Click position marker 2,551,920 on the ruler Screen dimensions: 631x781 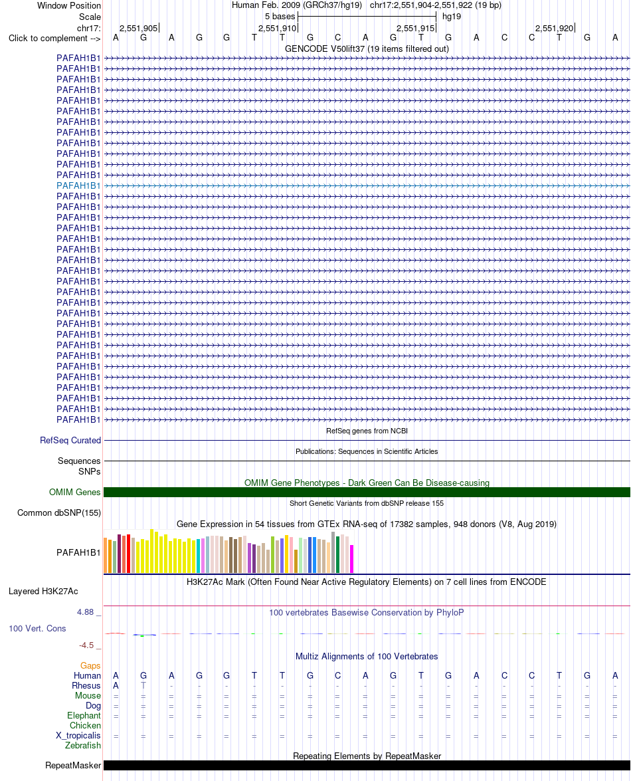(555, 29)
